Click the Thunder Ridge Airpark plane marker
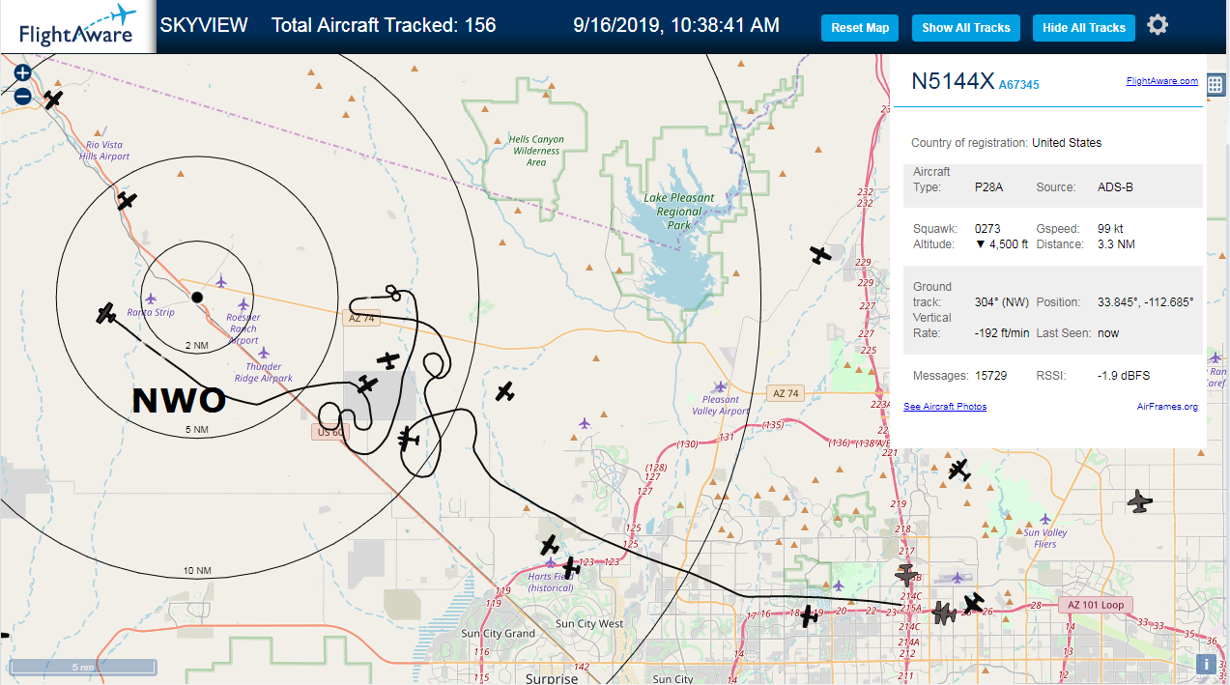 pos(263,353)
